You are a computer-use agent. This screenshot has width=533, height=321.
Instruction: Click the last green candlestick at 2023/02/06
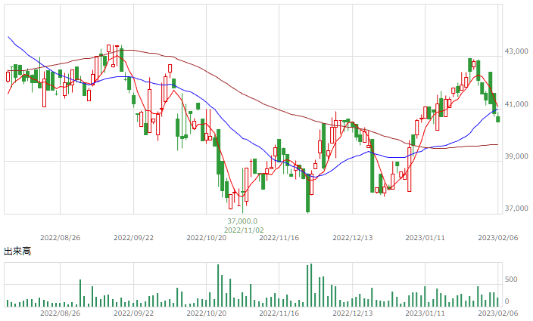point(498,119)
